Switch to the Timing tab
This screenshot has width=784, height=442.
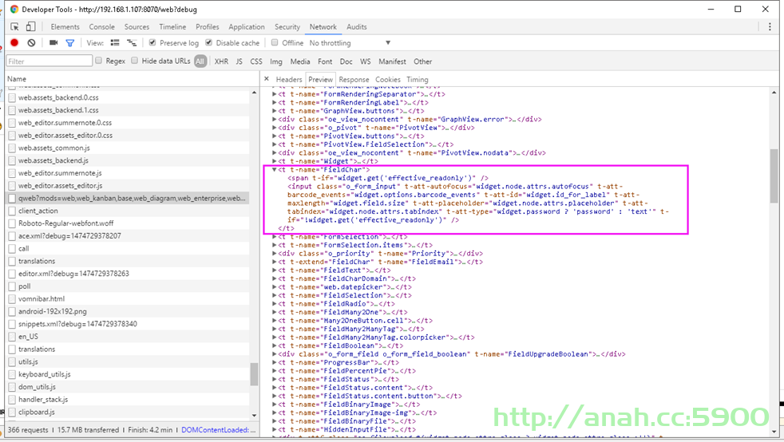click(x=417, y=80)
